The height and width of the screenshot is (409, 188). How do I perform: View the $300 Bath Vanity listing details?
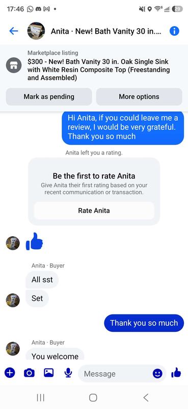point(98,70)
